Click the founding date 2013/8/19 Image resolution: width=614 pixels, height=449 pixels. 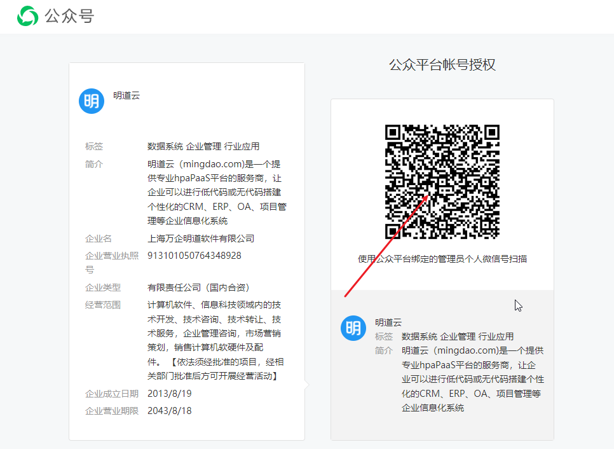pyautogui.click(x=170, y=394)
